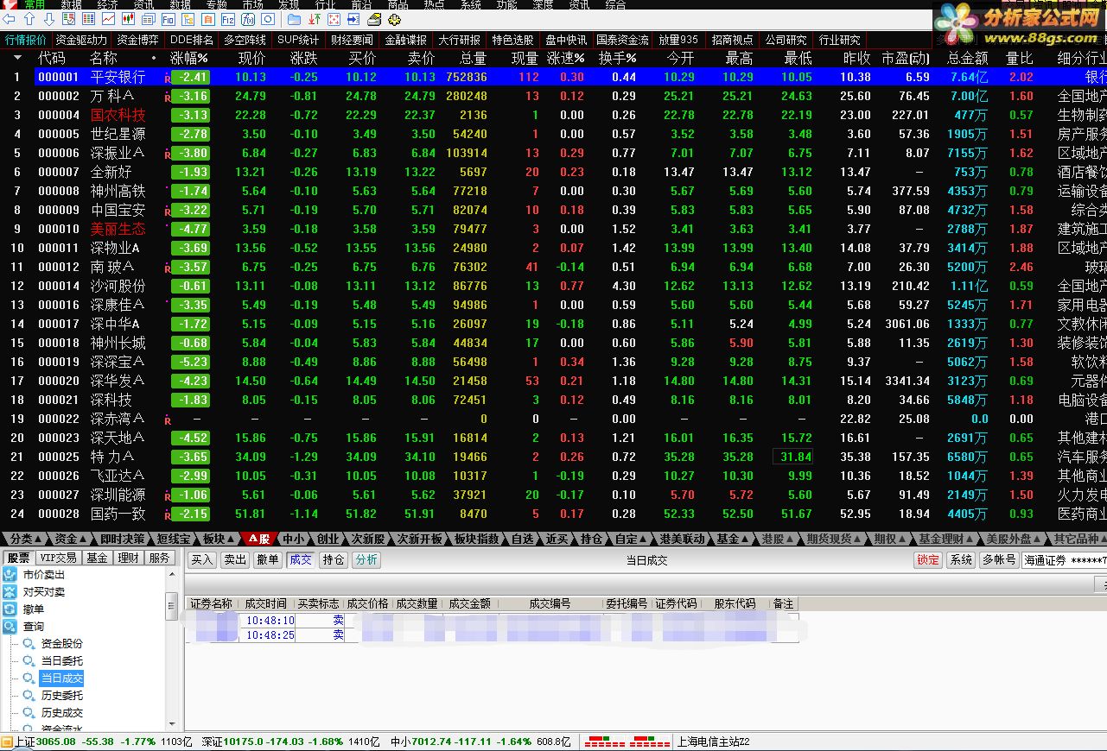Click the tree panel scrollbar down arrow
1107x751 pixels.
point(172,723)
